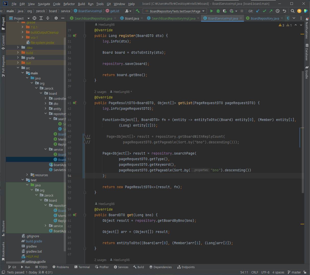
Task: Update project with the blue Git arrow
Action: tap(258, 11)
